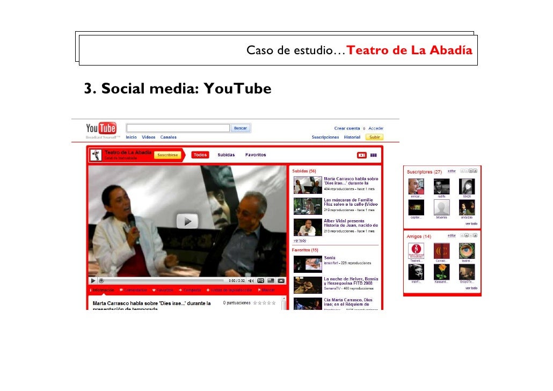Open Suscripciones in the top bar
This screenshot has width=553, height=391.
[x=325, y=137]
